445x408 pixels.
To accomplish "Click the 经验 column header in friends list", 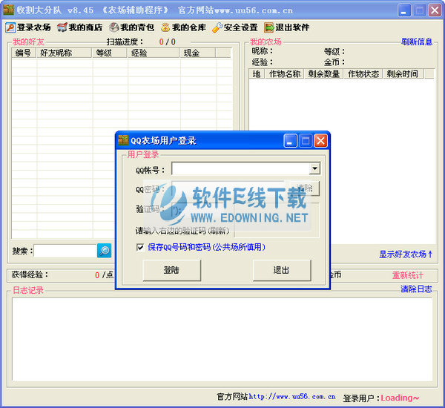I will [154, 53].
